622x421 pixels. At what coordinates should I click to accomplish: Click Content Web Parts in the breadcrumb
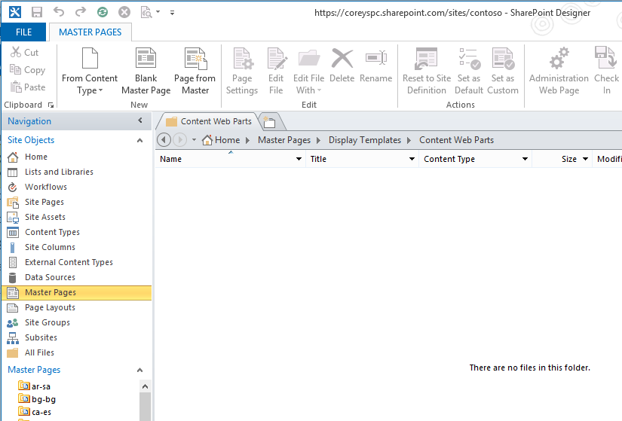point(456,140)
